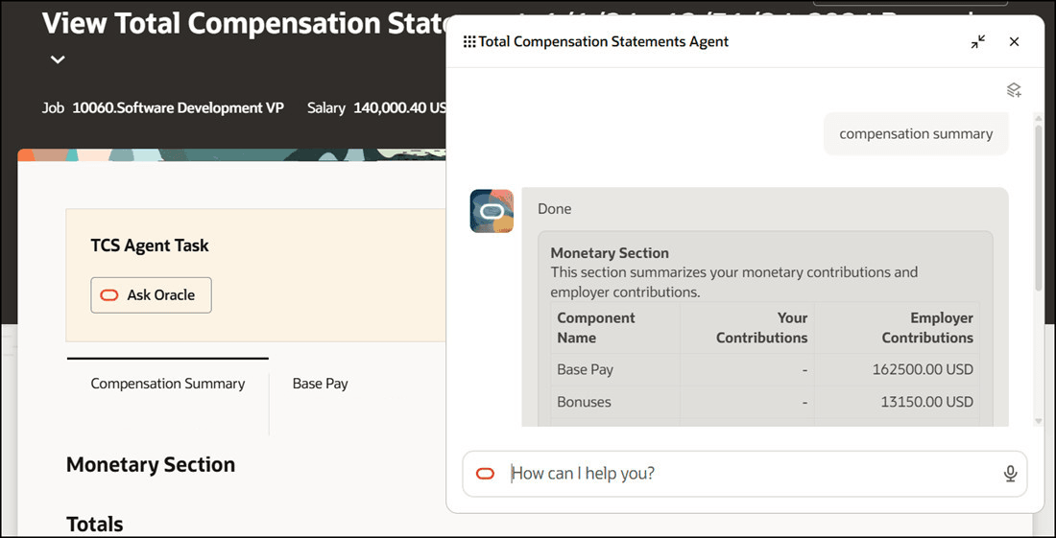Select the job 10060.Software Development VP text
This screenshot has height=538, width=1056.
click(178, 107)
